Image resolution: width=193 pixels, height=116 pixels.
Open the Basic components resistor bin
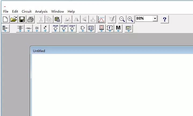(28, 28)
